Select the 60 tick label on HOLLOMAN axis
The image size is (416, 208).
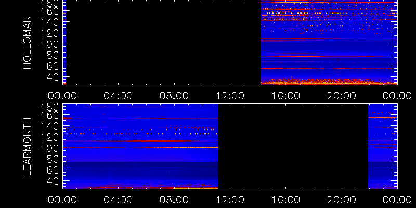[53, 66]
